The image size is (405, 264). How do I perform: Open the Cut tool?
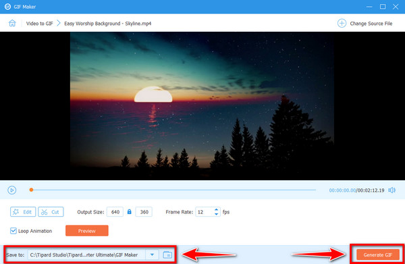pos(51,212)
